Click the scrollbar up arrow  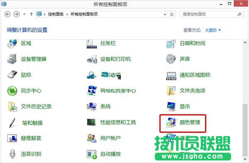pyautogui.click(x=245, y=43)
